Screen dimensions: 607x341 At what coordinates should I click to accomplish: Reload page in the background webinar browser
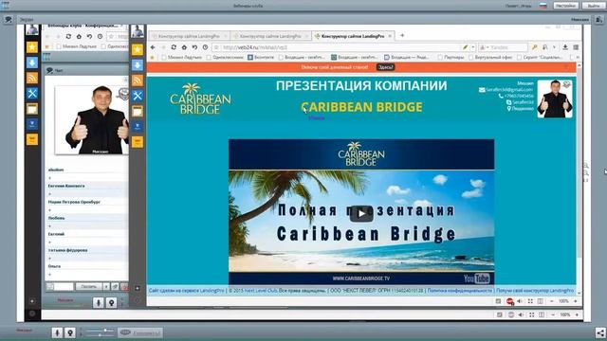coord(68,36)
